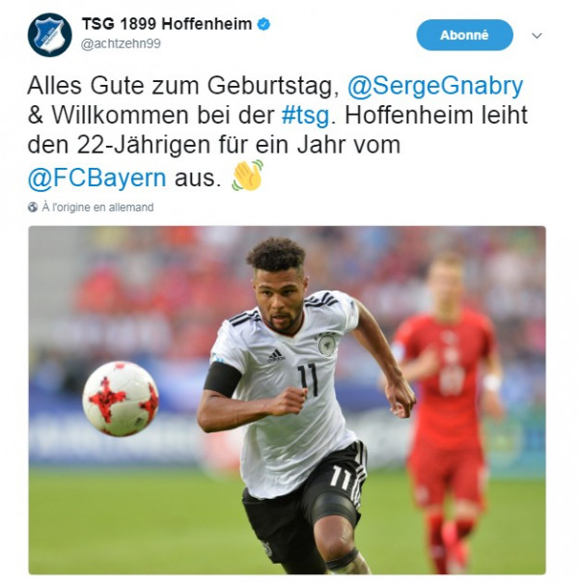The height and width of the screenshot is (582, 579).
Task: Click the blue verified badge icon
Action: click(263, 24)
